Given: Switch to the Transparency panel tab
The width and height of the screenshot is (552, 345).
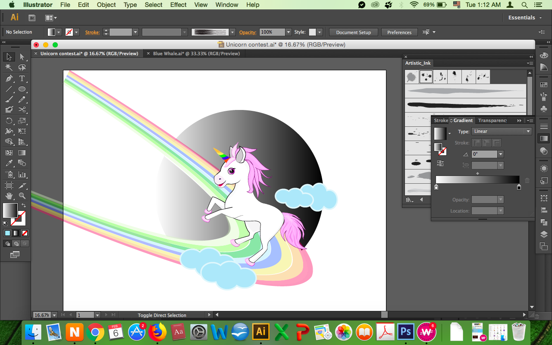Looking at the screenshot, I should click(x=492, y=120).
